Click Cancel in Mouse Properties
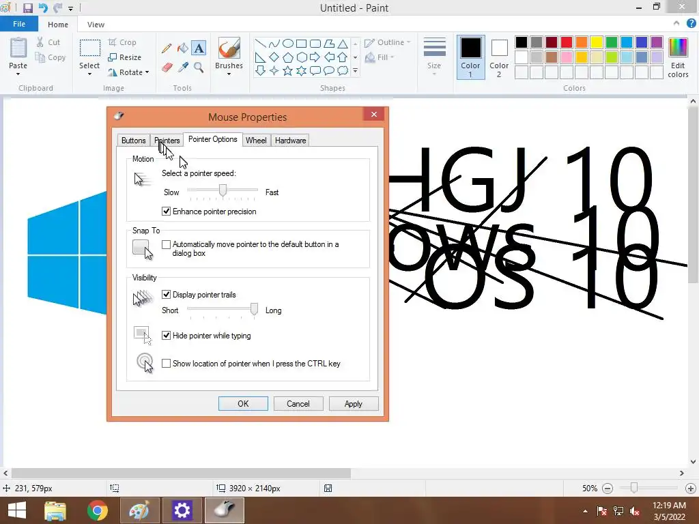The height and width of the screenshot is (524, 699). click(298, 404)
